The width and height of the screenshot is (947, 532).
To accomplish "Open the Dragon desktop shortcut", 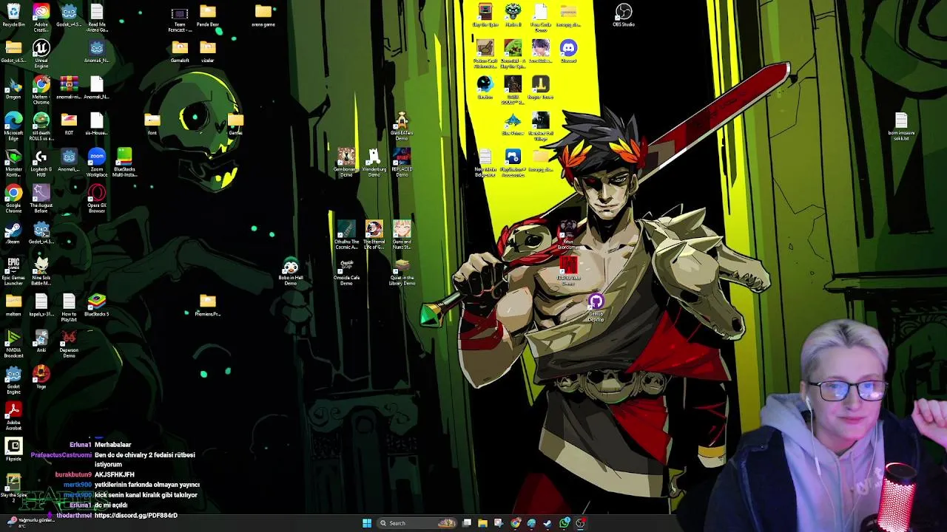I will click(x=13, y=88).
